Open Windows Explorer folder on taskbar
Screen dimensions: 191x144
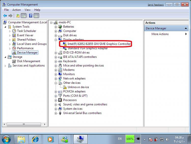[x=21, y=139]
